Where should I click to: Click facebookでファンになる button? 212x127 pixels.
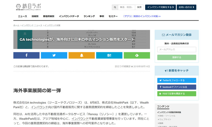pyautogui.click(x=177, y=87)
